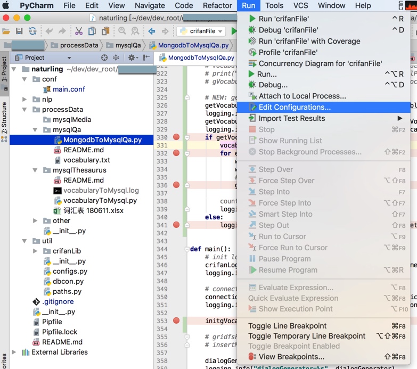Click processData breadcrumb

tap(75, 45)
